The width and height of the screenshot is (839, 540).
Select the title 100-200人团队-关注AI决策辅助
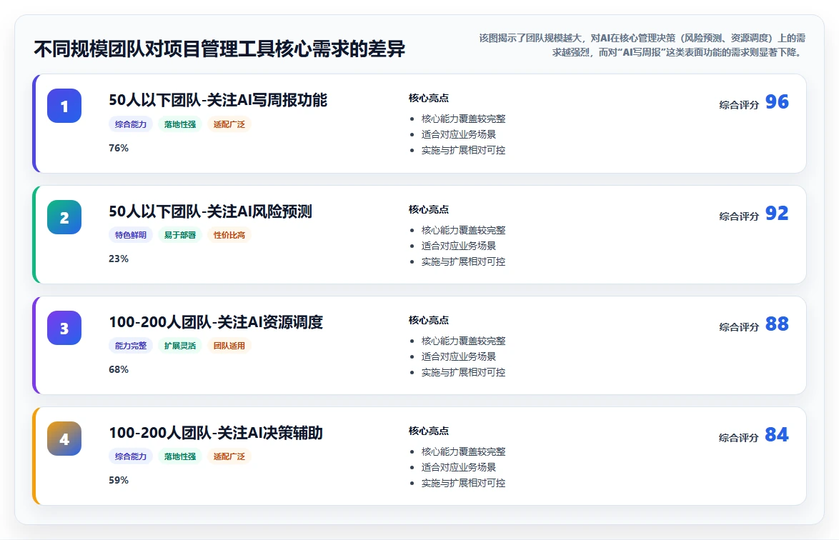(x=216, y=433)
